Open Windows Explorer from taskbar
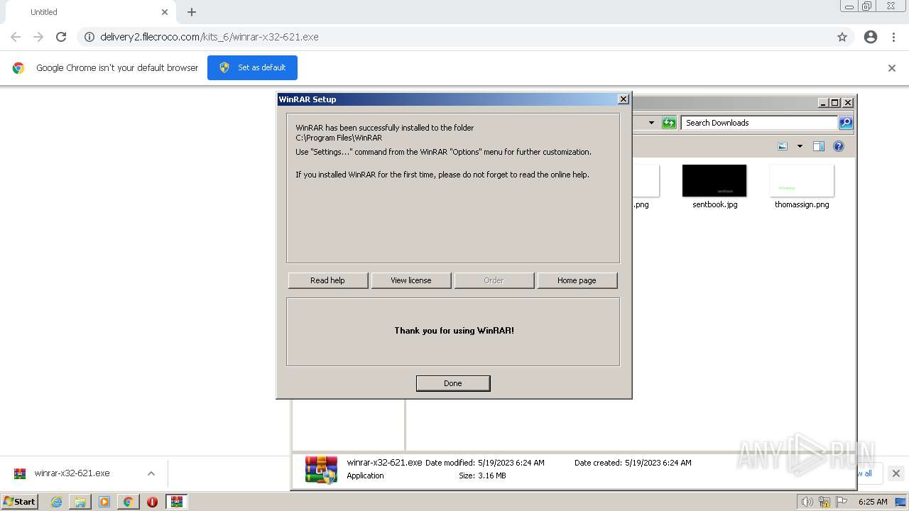909x511 pixels. click(80, 502)
